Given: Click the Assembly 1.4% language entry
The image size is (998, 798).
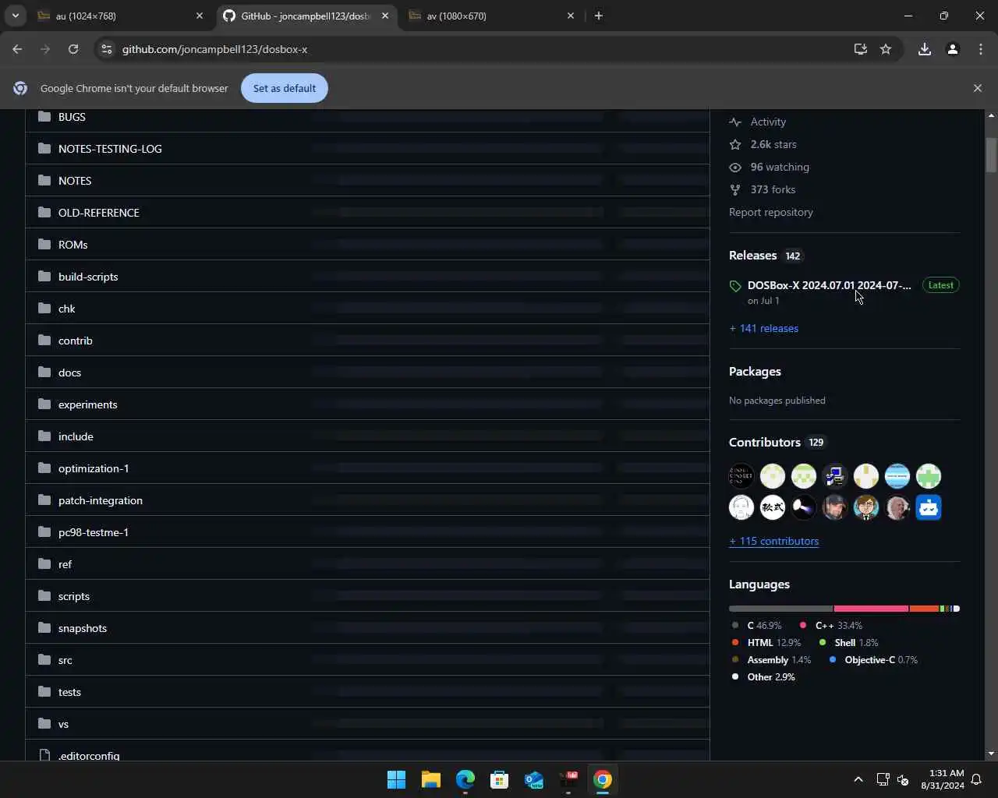Looking at the screenshot, I should [772, 660].
